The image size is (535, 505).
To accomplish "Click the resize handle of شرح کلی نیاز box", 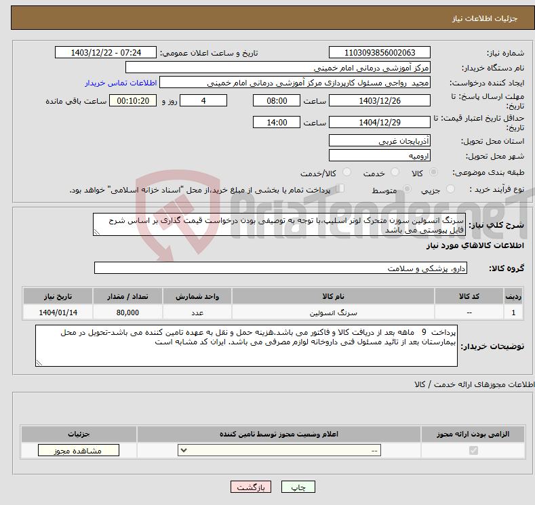I will pos(97,233).
